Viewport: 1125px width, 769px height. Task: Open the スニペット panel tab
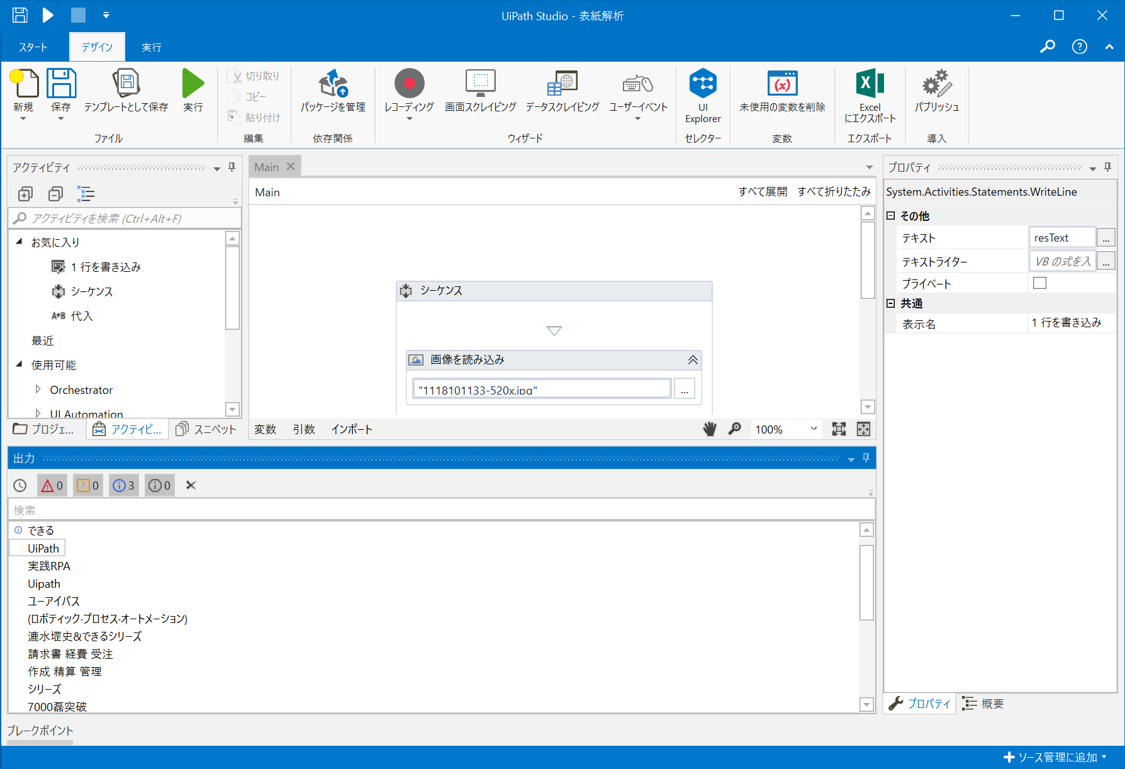click(206, 429)
